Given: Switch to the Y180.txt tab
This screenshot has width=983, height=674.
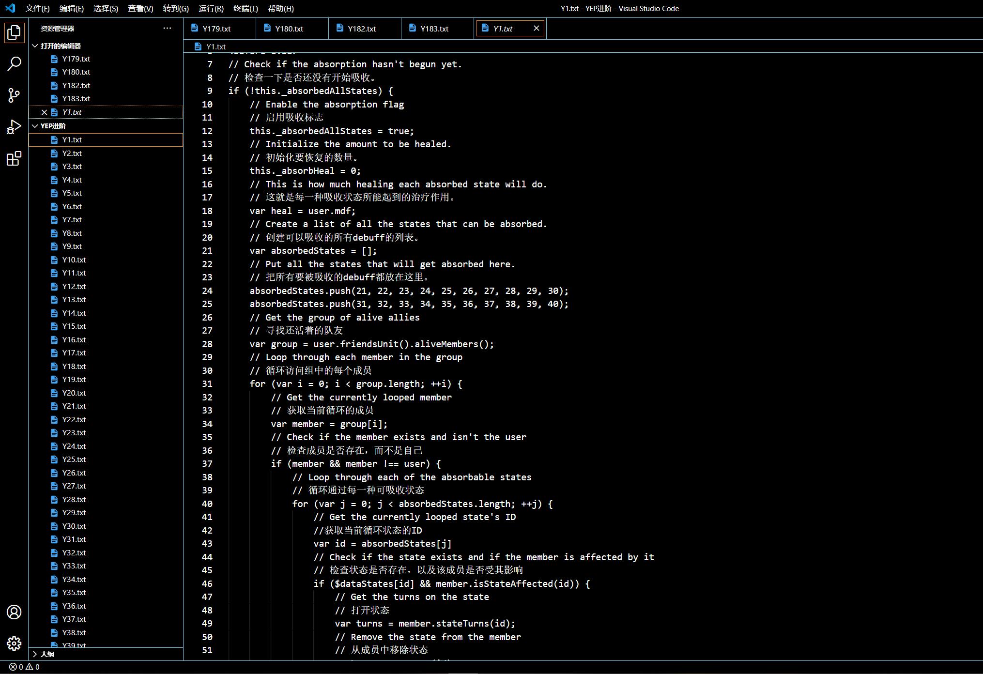Looking at the screenshot, I should point(292,29).
